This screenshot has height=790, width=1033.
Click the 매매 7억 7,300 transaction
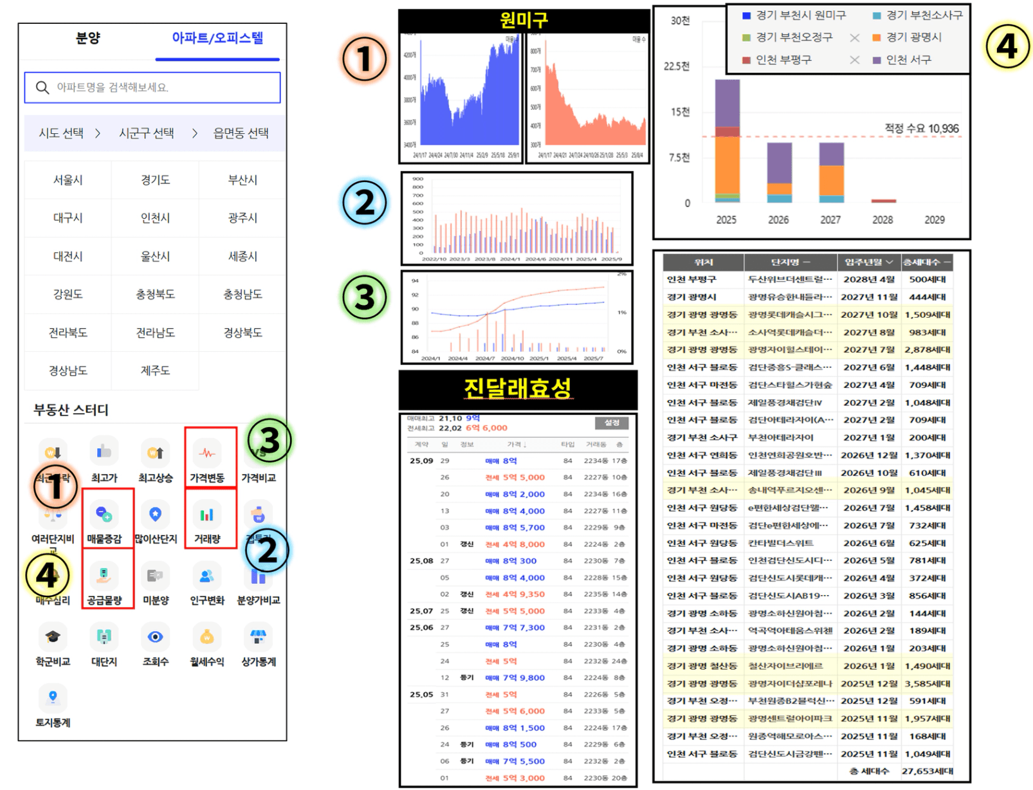pyautogui.click(x=518, y=628)
